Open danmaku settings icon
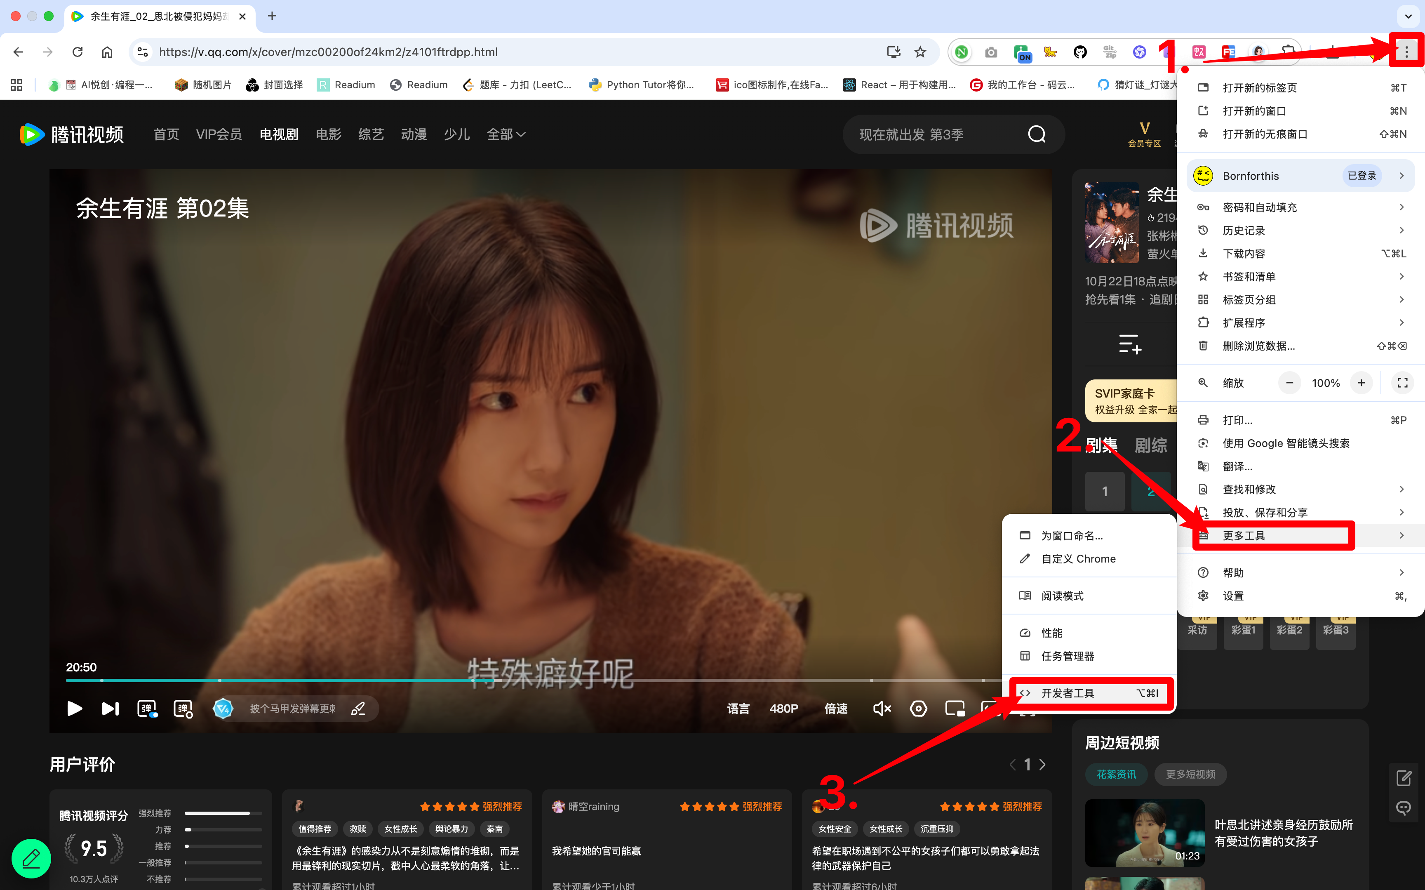 (183, 708)
